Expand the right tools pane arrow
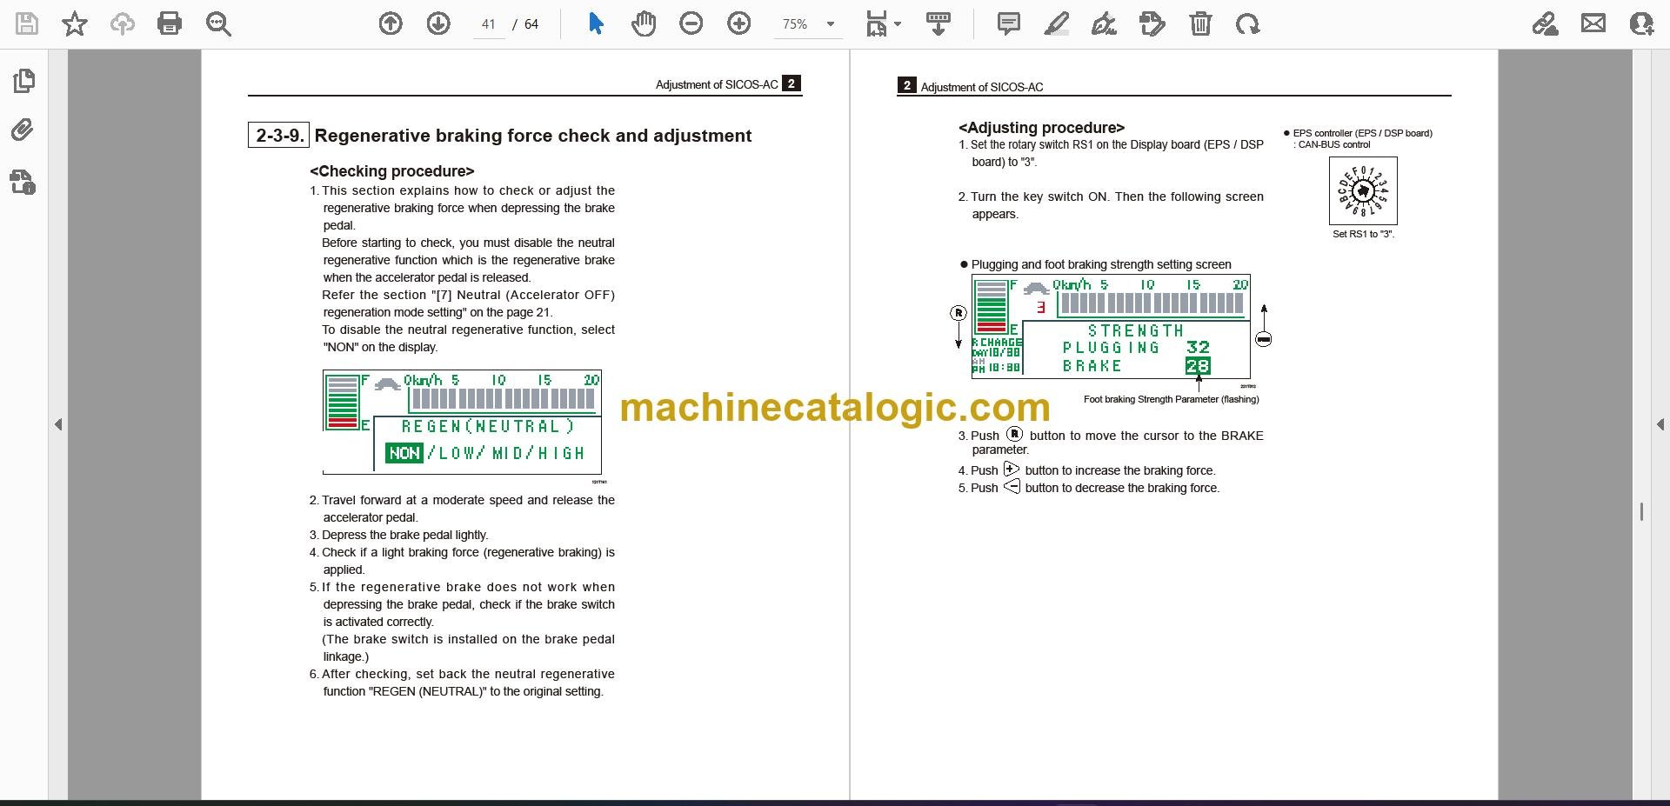This screenshot has height=806, width=1670. click(x=1660, y=424)
